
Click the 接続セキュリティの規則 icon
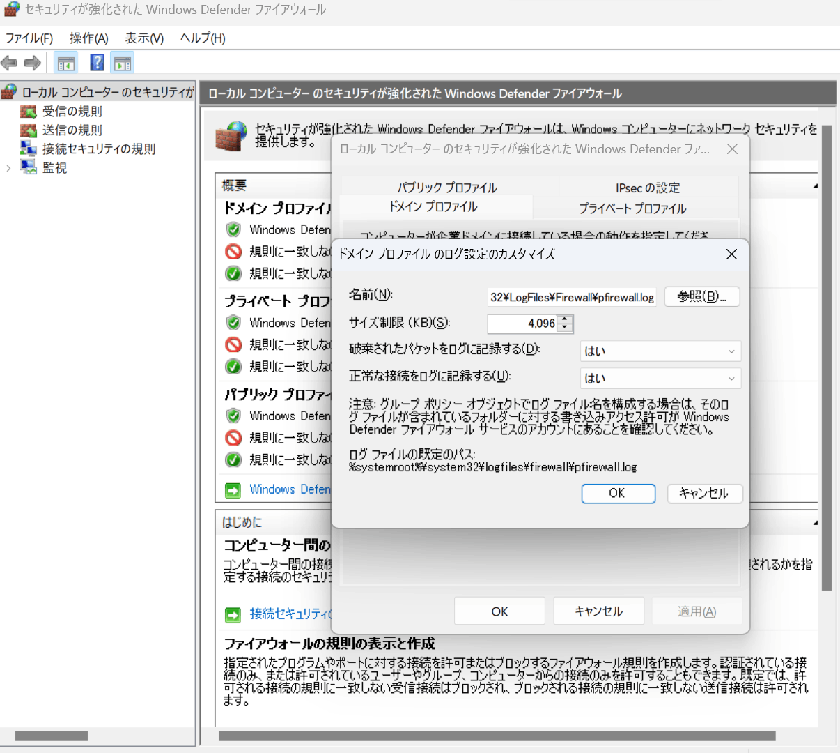pos(29,149)
